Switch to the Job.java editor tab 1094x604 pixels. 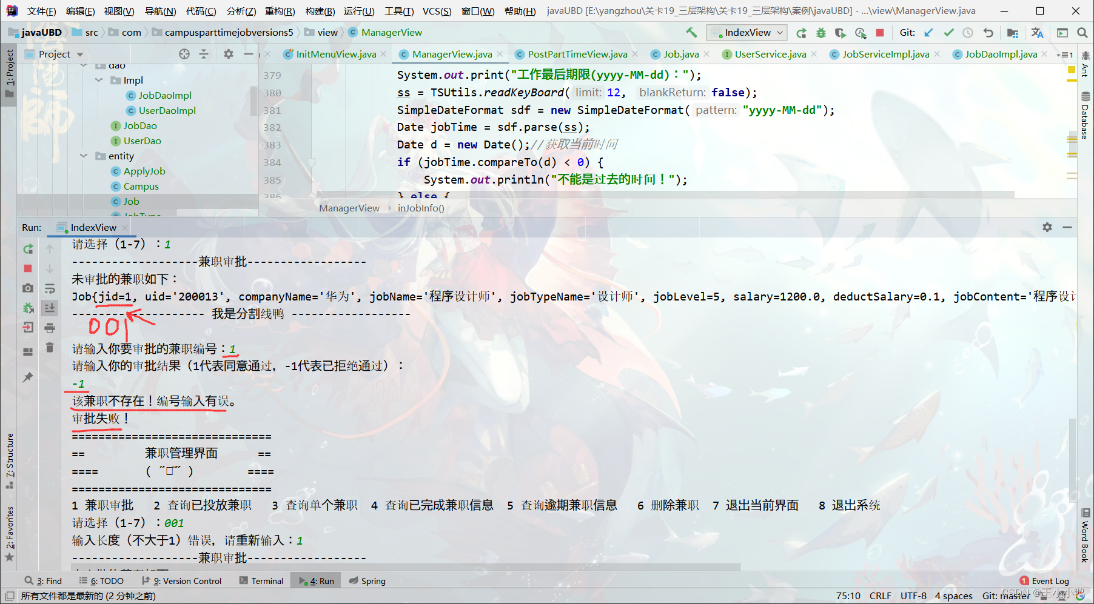pos(680,55)
